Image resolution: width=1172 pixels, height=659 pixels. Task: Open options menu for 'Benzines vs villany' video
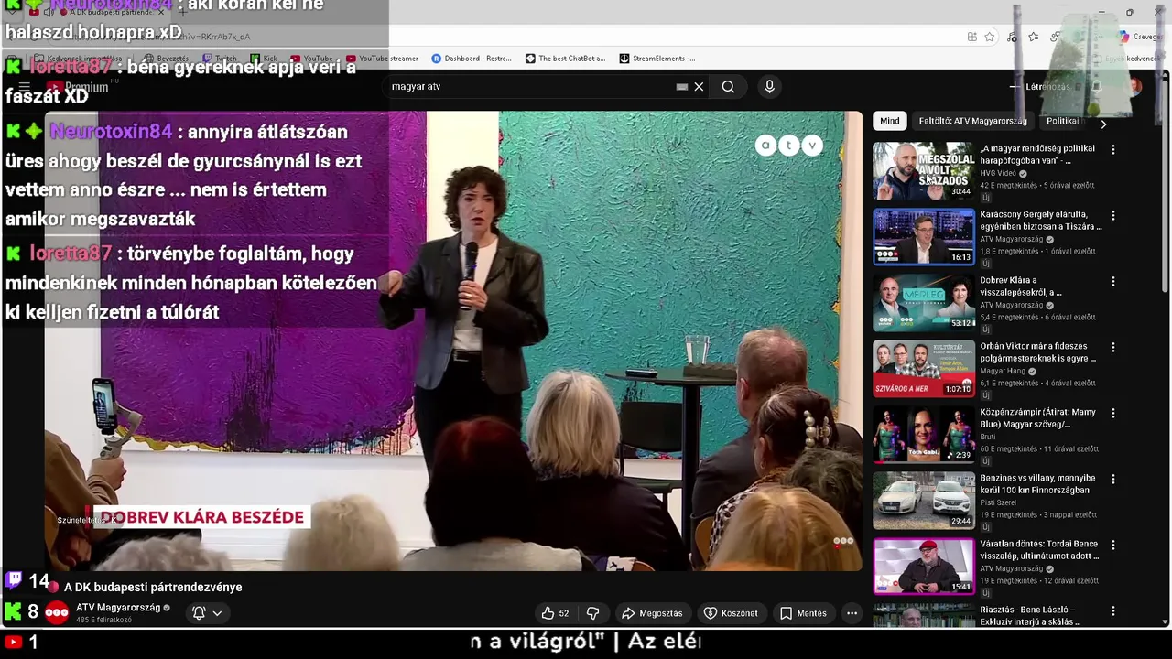coord(1113,479)
